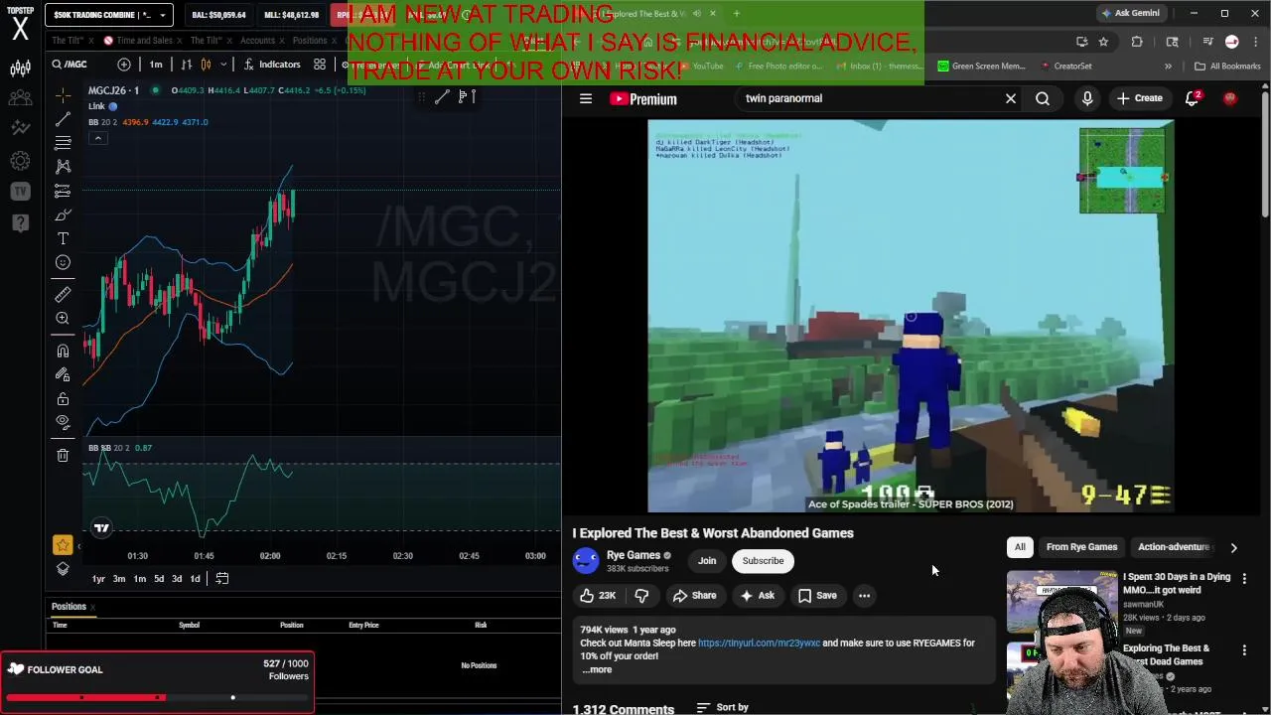
Task: Switch to the Positions tab at top
Action: pyautogui.click(x=310, y=41)
